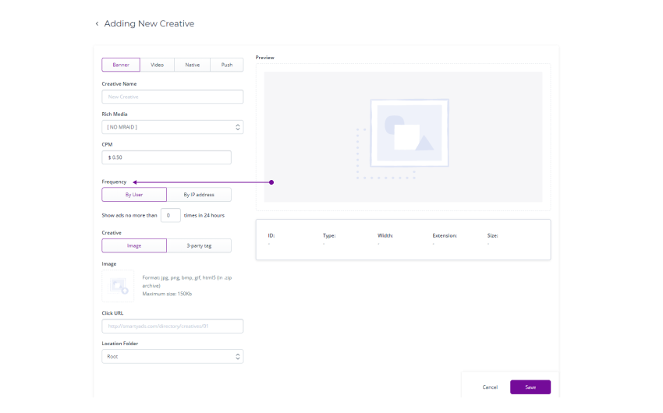Click the Click URL input field
The height and width of the screenshot is (413, 663).
click(x=172, y=327)
